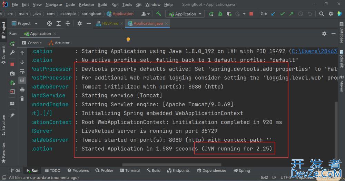Open Git history clock icon

pos(300,14)
